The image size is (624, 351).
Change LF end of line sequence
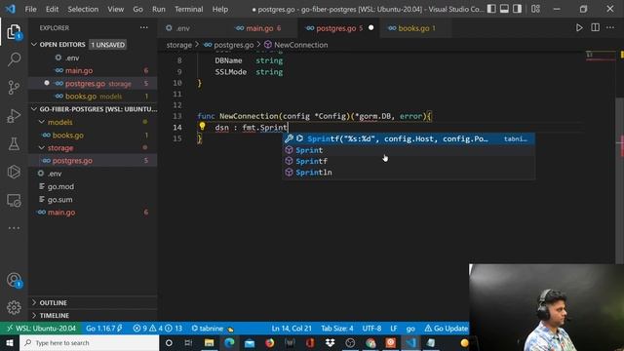(394, 329)
